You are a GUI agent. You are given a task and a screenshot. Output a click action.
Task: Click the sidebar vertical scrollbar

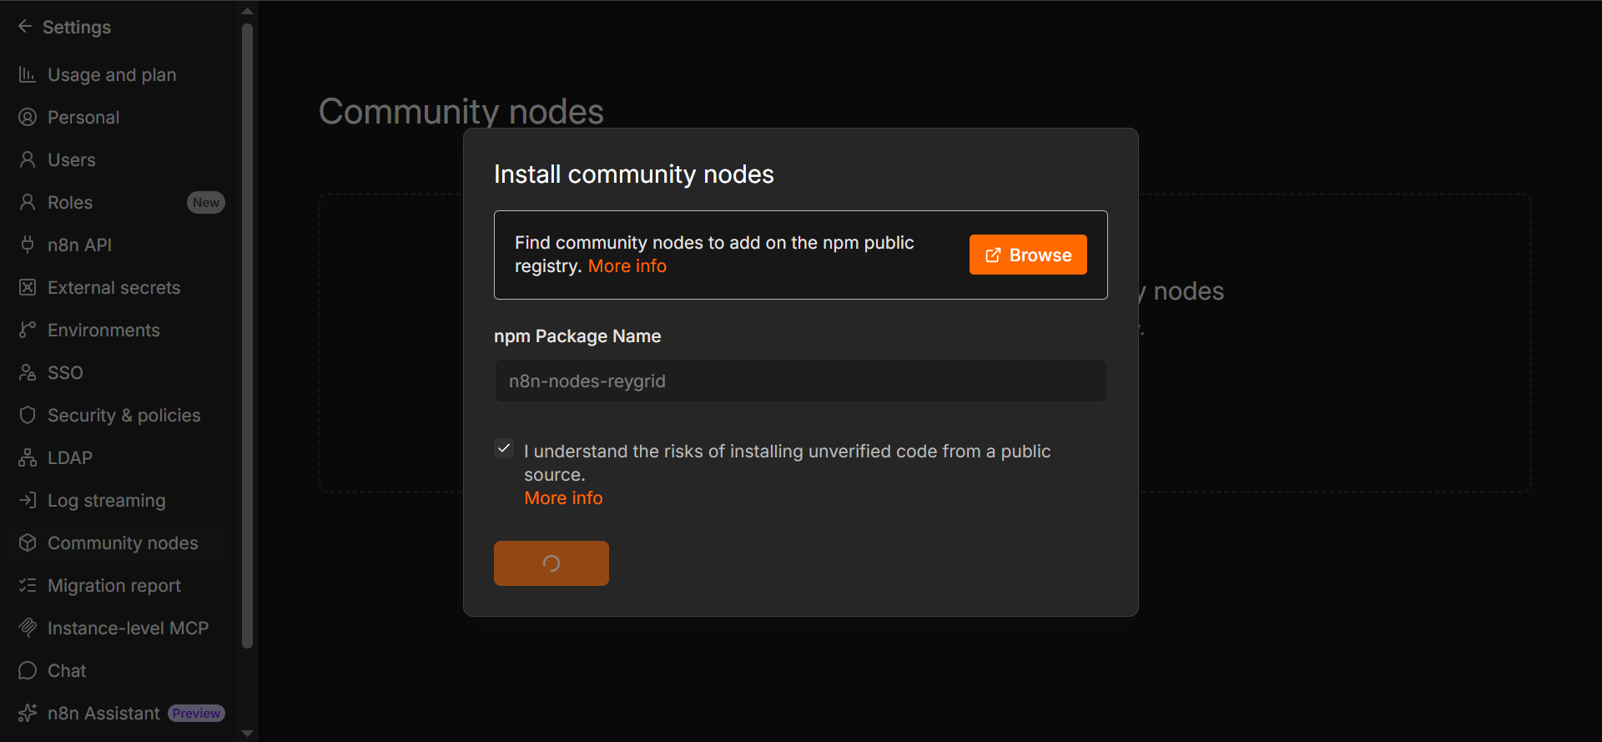247,336
